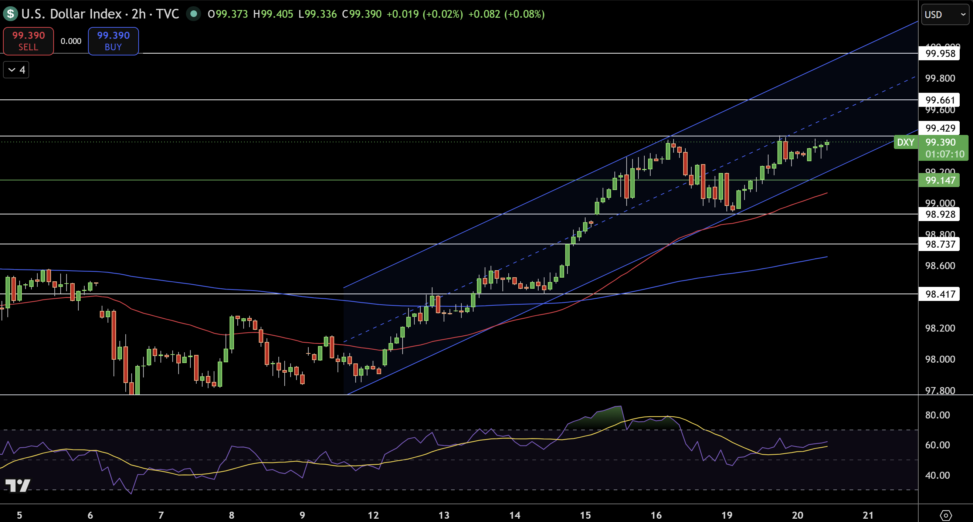
Task: Click the +0.082 (+0.08%) change value
Action: point(506,14)
